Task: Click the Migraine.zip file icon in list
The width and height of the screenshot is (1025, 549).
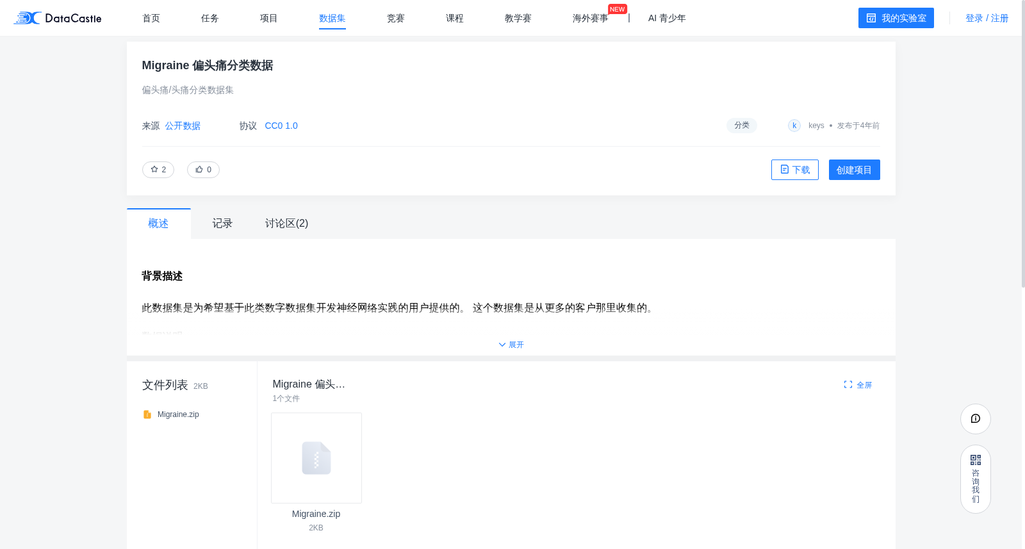Action: pyautogui.click(x=147, y=414)
